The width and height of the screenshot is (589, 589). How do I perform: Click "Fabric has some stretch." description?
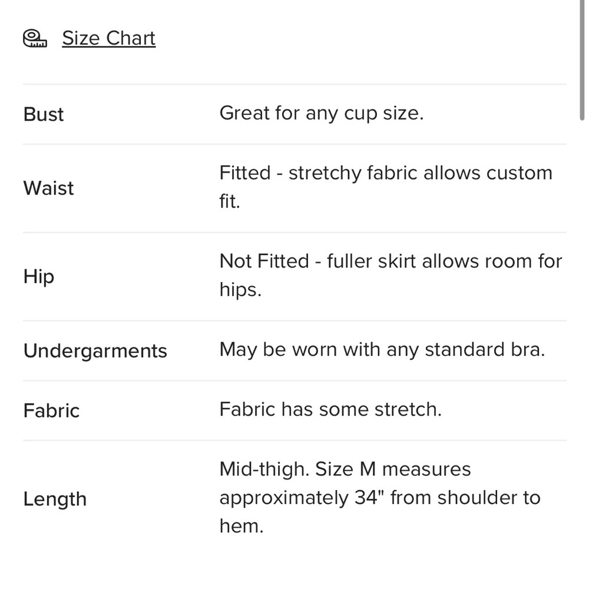330,409
